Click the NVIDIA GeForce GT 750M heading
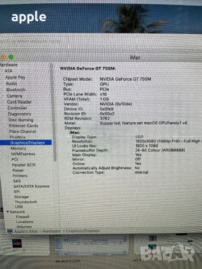The image size is (202, 269). (88, 68)
